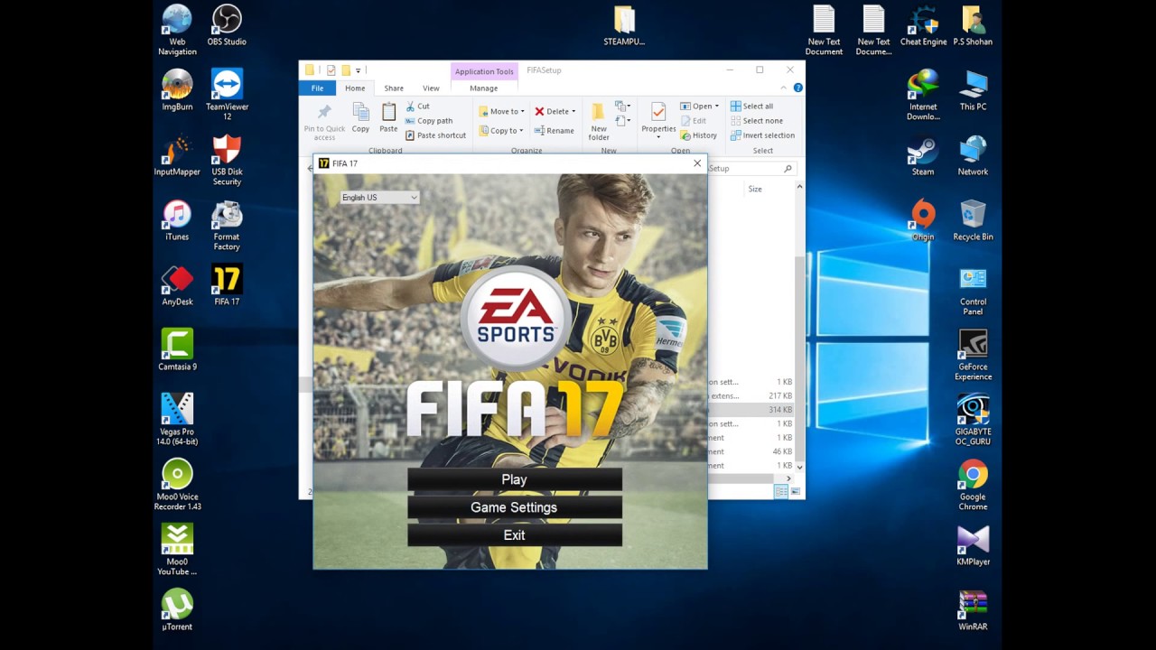Click Select all in ribbon
The image size is (1156, 650).
pyautogui.click(x=751, y=107)
